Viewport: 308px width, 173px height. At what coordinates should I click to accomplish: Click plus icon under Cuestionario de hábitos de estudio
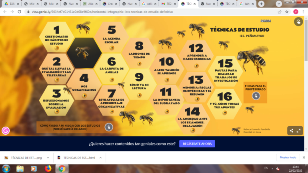point(57,48)
